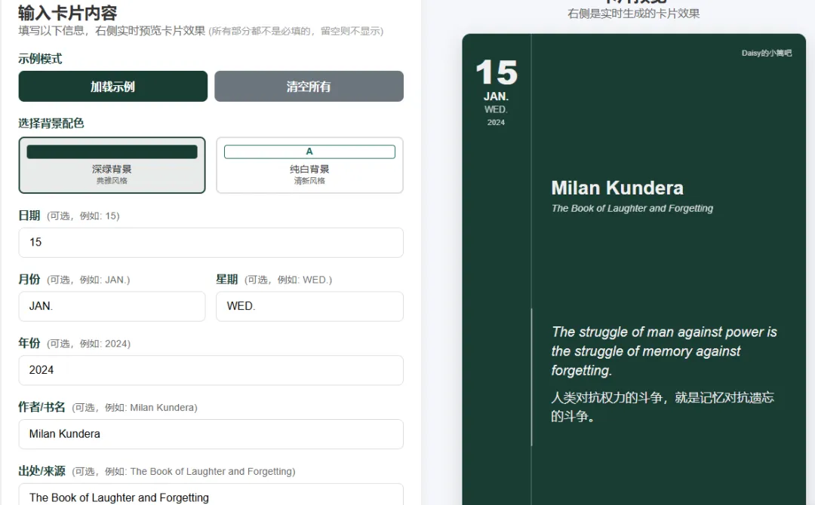Click the dark green color bar swatch
The height and width of the screenshot is (505, 815).
[112, 151]
